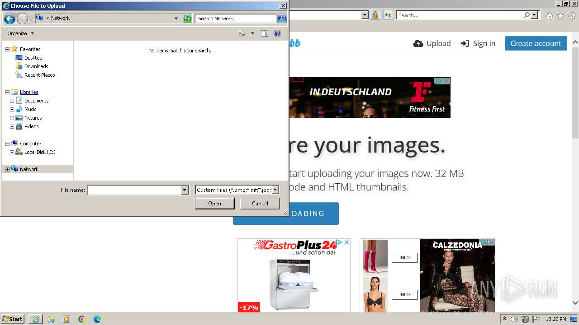Click first INFO button in Calzedonia ad

(404, 258)
